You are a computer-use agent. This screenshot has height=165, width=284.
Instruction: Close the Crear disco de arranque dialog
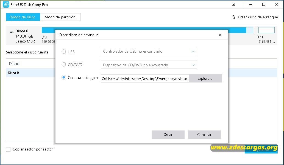220,35
